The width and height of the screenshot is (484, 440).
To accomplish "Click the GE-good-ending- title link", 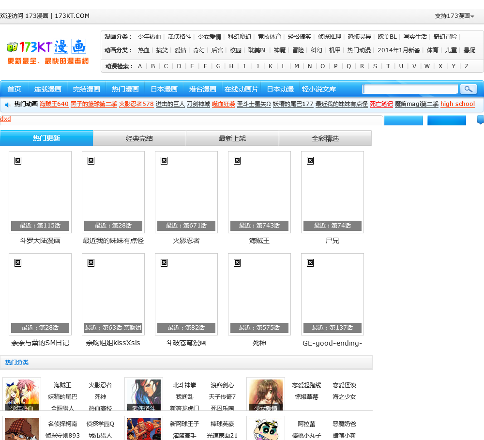I will (x=333, y=343).
